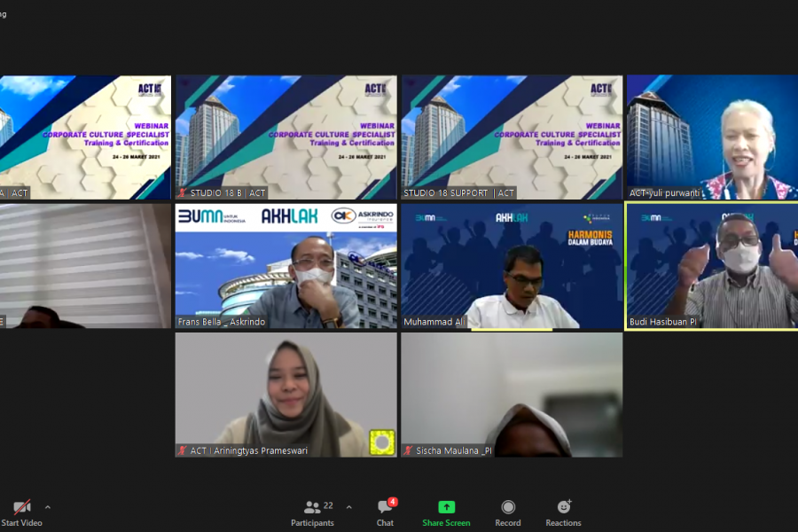Screen dimensions: 798x532
Task: Click muted mic icon on Sischa Maulana tile
Action: [x=409, y=450]
